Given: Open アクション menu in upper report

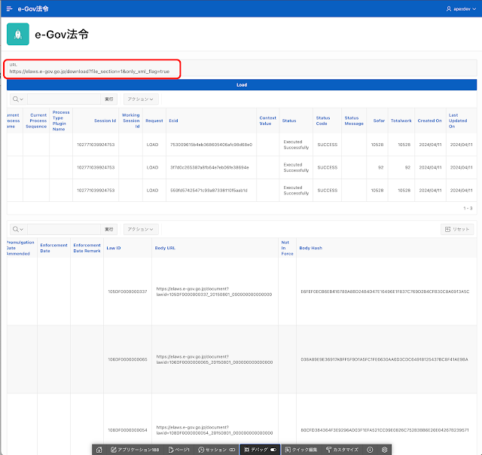Looking at the screenshot, I should (x=141, y=99).
